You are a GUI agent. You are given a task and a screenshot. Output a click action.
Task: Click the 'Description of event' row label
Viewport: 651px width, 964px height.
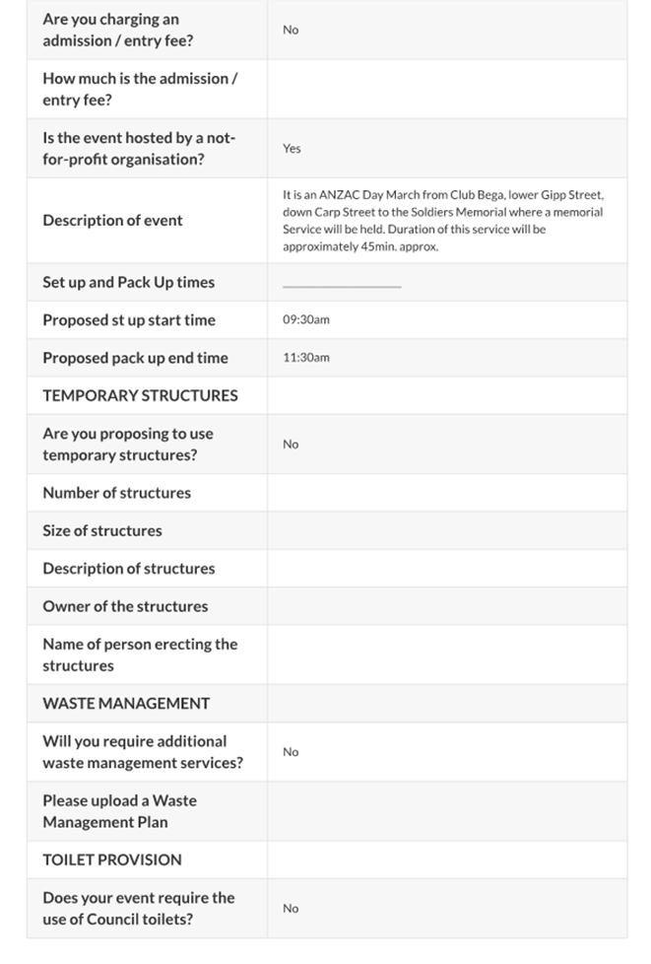112,221
